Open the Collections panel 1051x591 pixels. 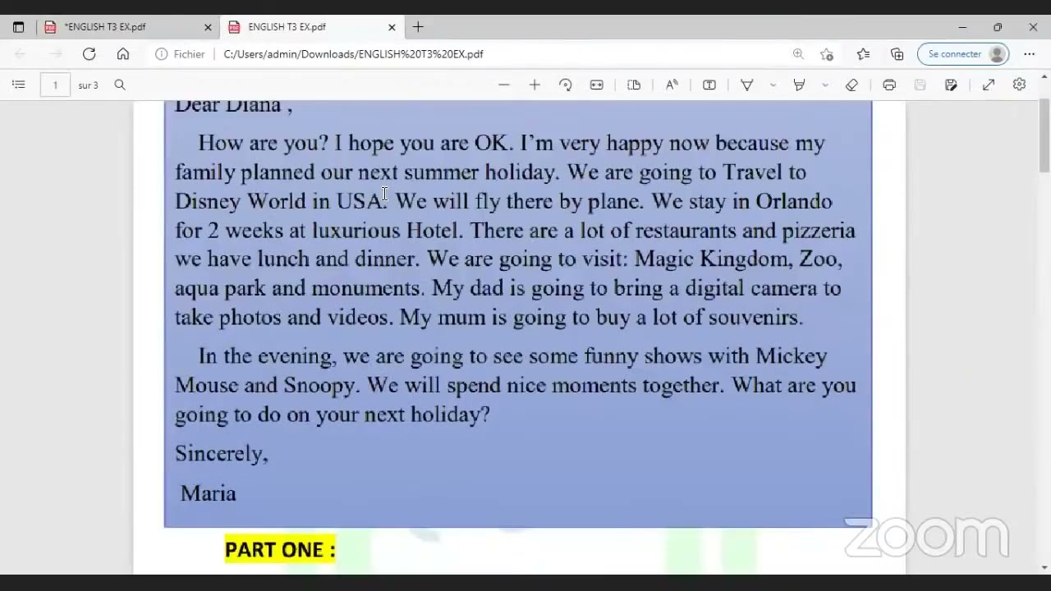coord(897,54)
